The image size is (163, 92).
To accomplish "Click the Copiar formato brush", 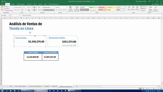I will [x=8, y=10].
